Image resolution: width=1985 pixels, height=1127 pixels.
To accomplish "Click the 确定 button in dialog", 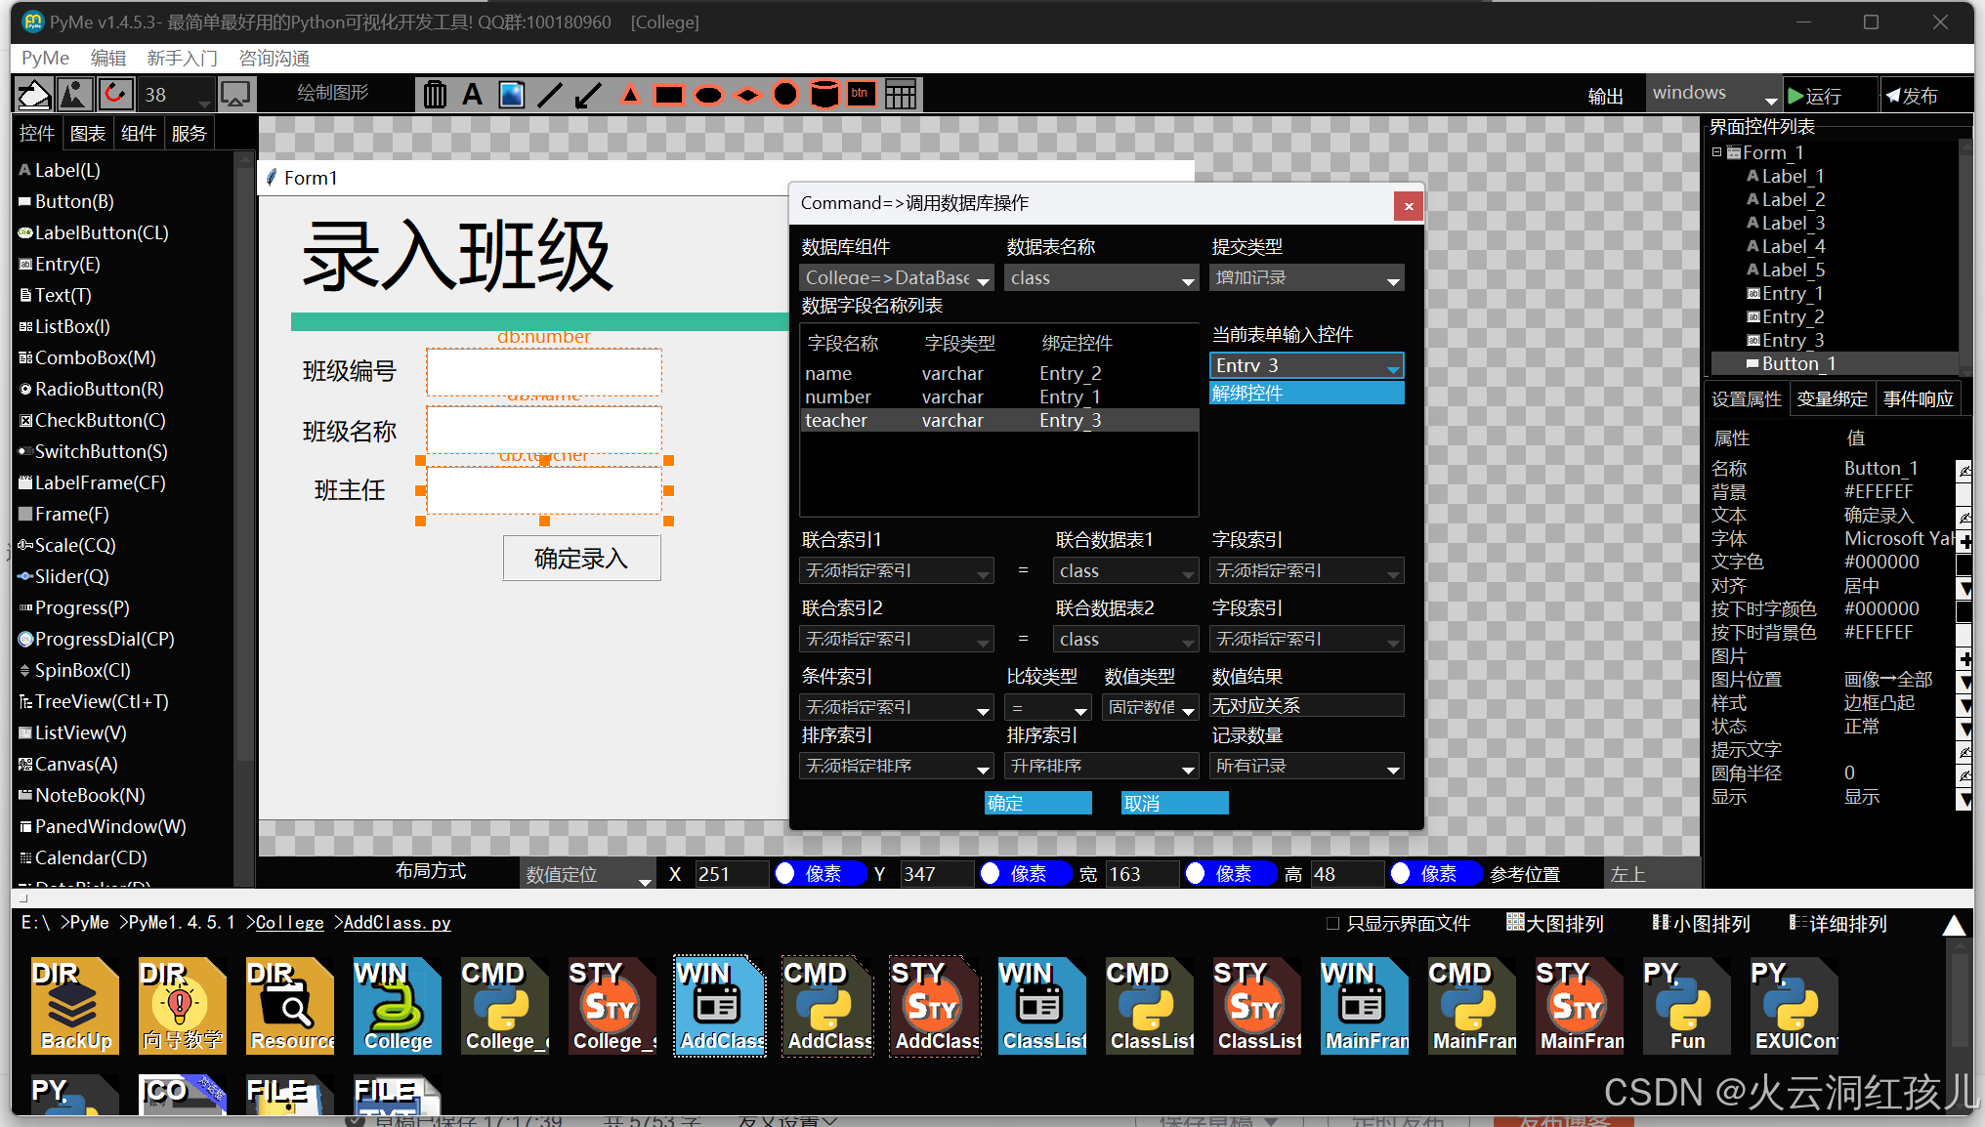I will pos(1037,803).
